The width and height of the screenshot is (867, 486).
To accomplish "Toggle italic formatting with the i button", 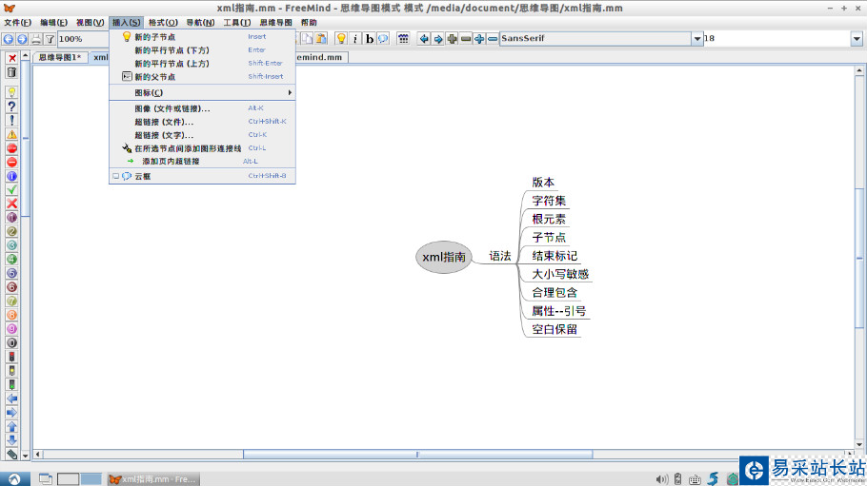I will tap(355, 38).
